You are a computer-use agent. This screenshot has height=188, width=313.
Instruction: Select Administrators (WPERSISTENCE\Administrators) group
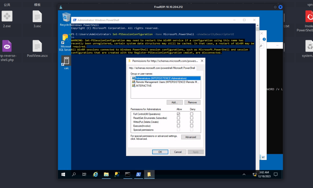click(x=166, y=78)
